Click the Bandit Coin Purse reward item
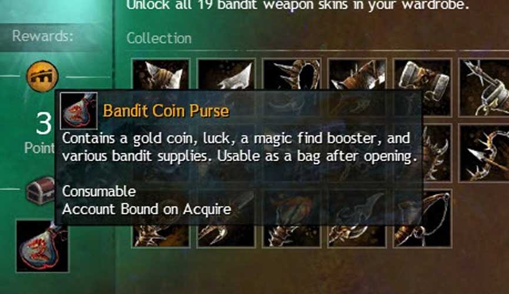Image resolution: width=509 pixels, height=294 pixels. coord(42,246)
